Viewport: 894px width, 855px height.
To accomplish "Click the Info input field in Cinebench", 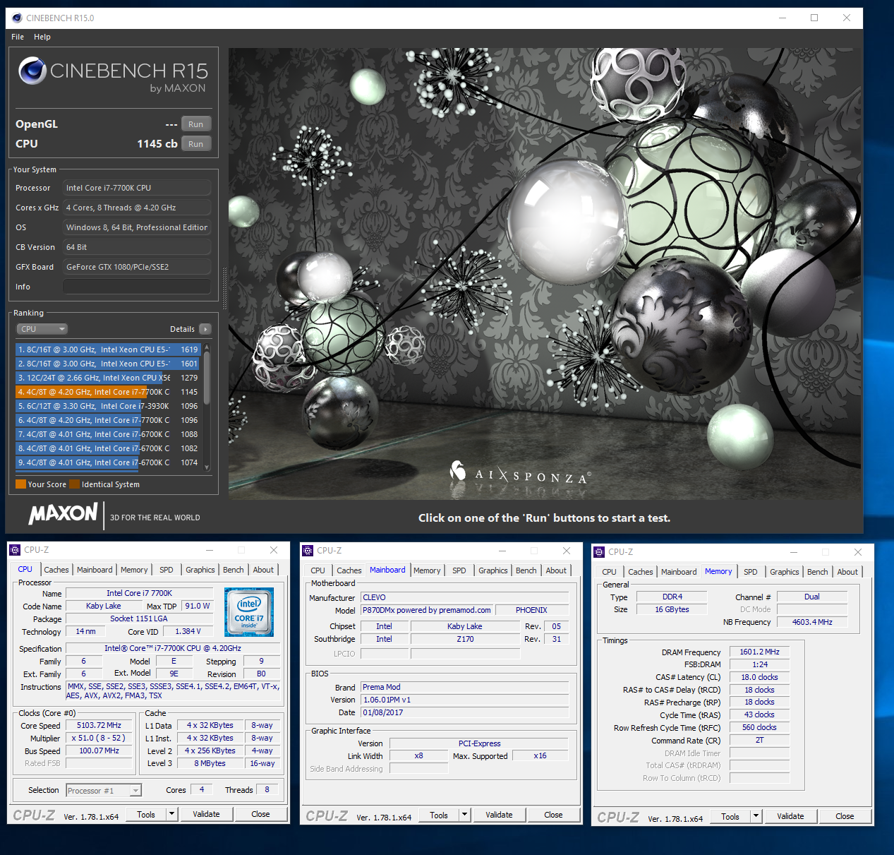I will pos(137,287).
